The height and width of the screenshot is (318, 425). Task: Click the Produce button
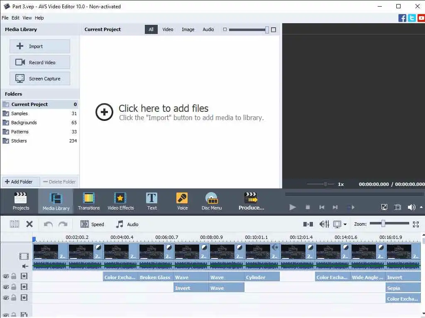tap(251, 201)
